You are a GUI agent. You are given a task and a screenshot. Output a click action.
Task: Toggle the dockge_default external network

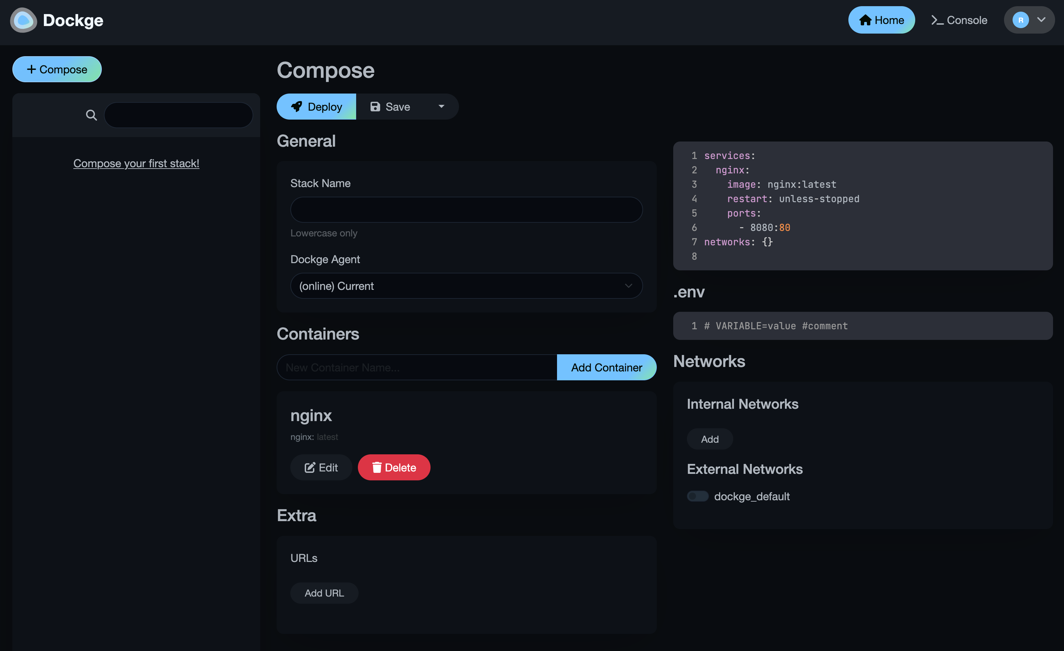[x=698, y=496]
